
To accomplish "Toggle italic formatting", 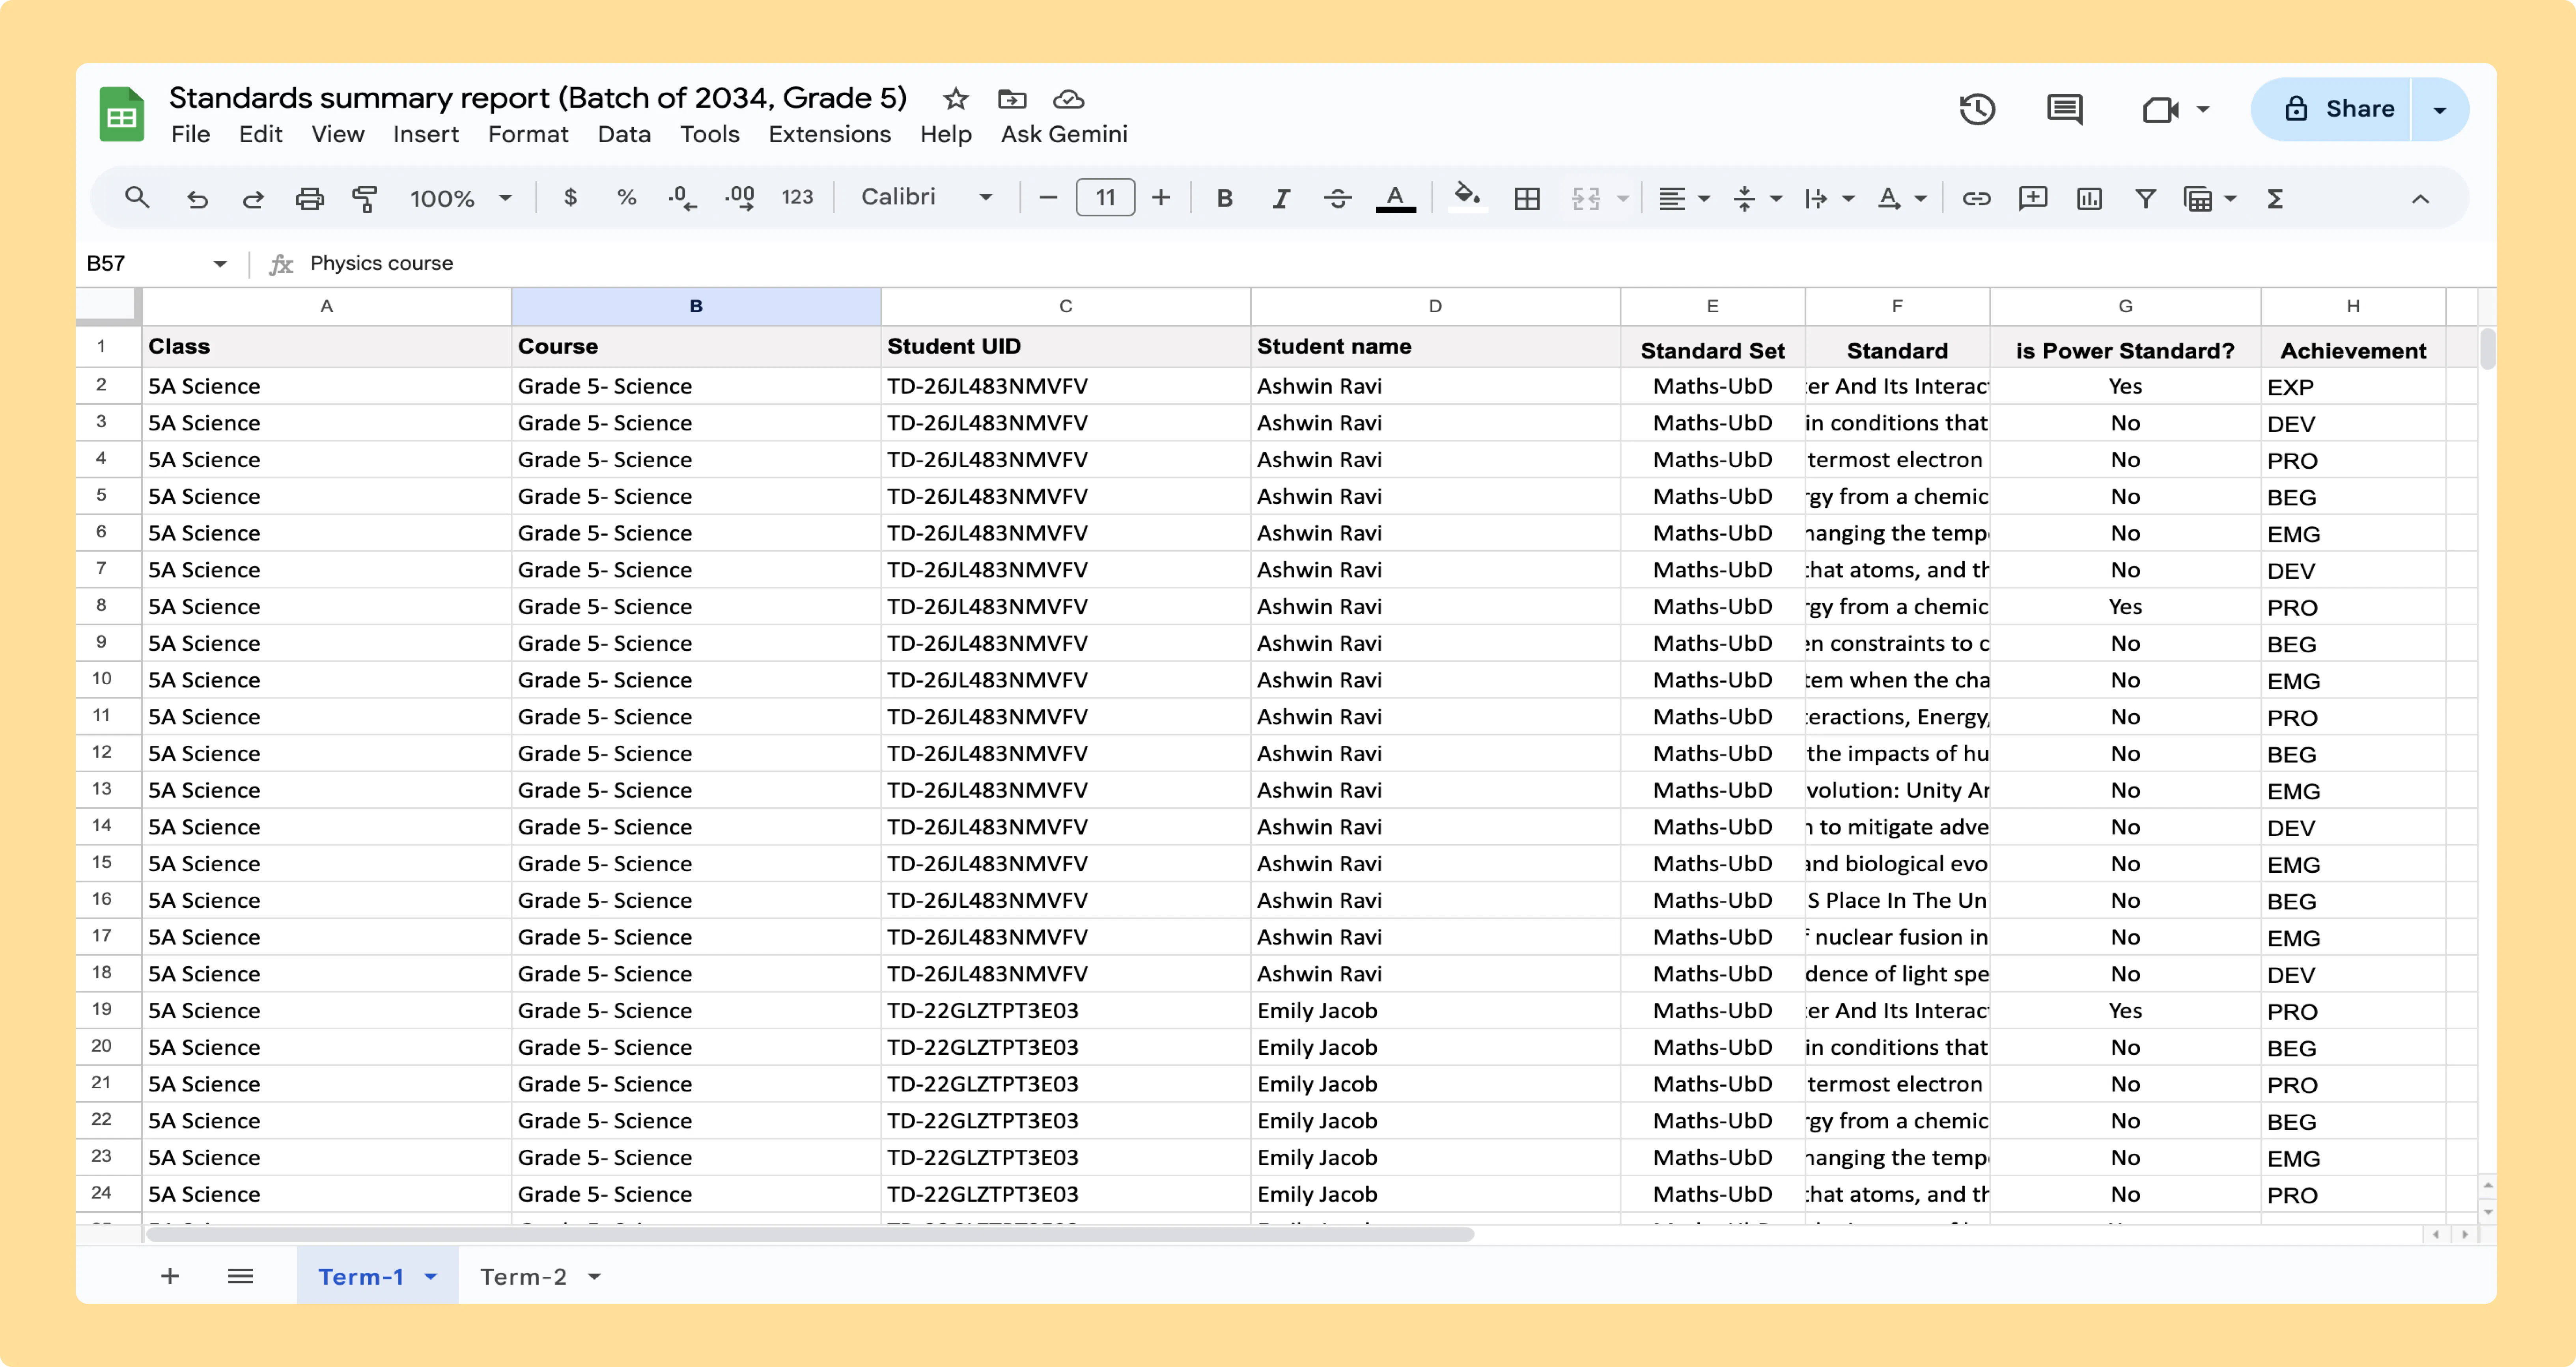I will click(x=1281, y=198).
